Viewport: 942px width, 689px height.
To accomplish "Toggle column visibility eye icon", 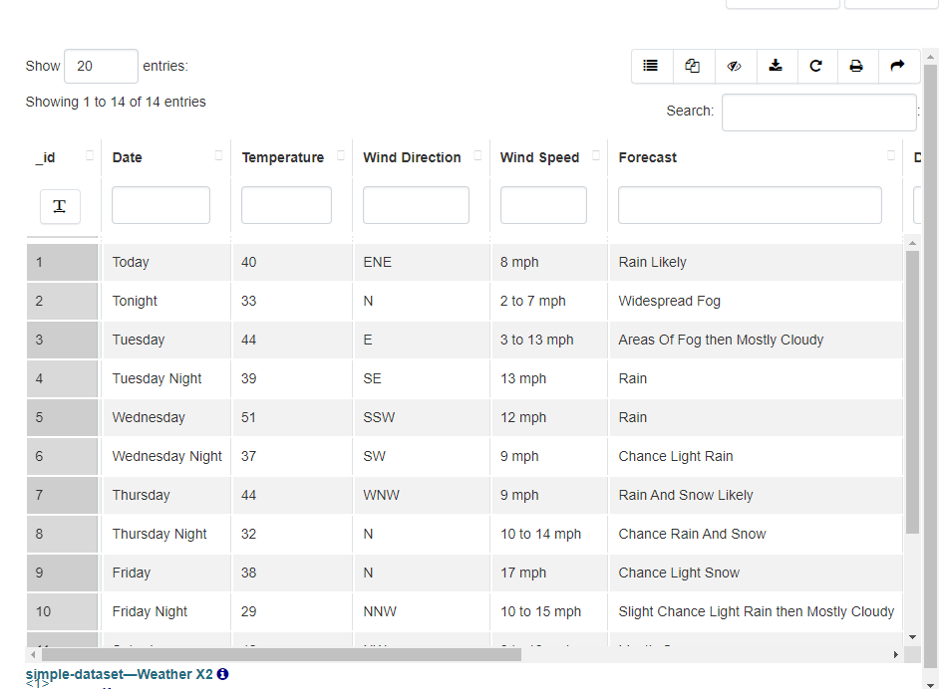I will (x=734, y=66).
